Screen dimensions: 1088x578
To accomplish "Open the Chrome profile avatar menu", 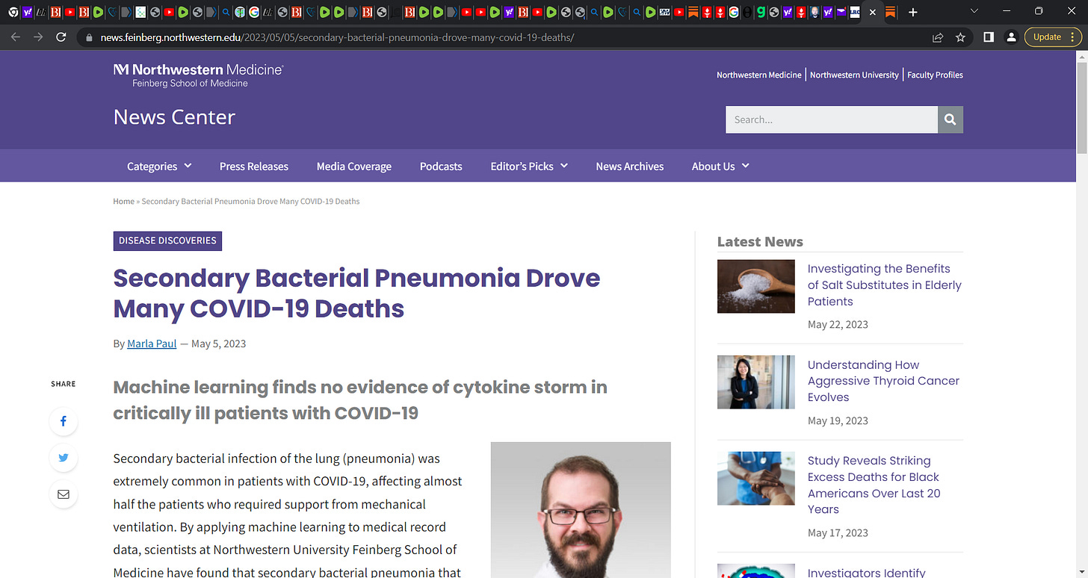I will [x=1011, y=37].
